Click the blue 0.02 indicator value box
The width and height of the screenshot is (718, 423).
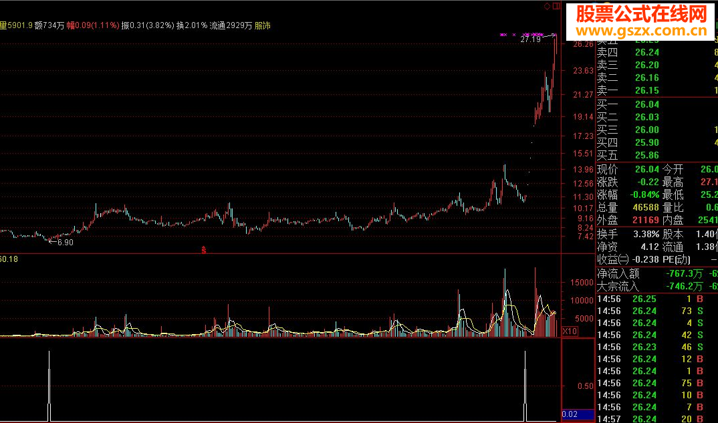tap(578, 414)
